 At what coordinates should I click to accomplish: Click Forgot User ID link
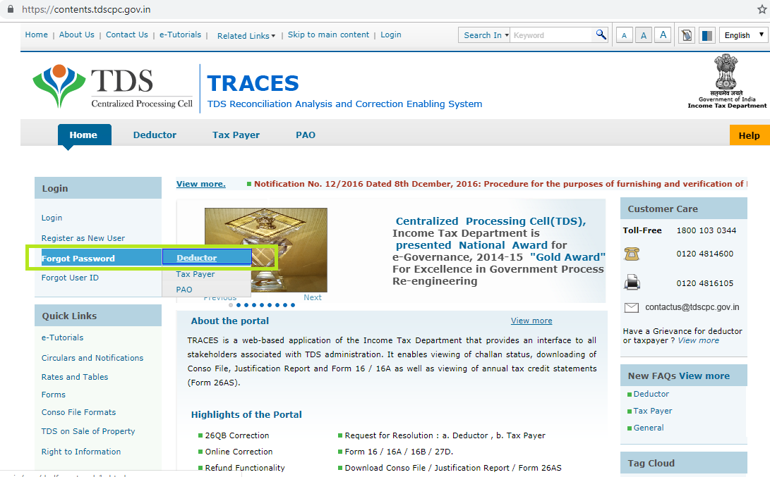point(70,278)
